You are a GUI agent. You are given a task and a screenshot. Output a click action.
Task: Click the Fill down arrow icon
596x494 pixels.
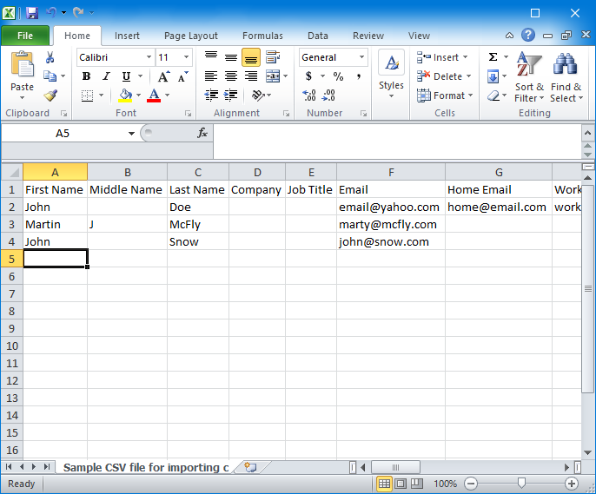click(x=493, y=76)
